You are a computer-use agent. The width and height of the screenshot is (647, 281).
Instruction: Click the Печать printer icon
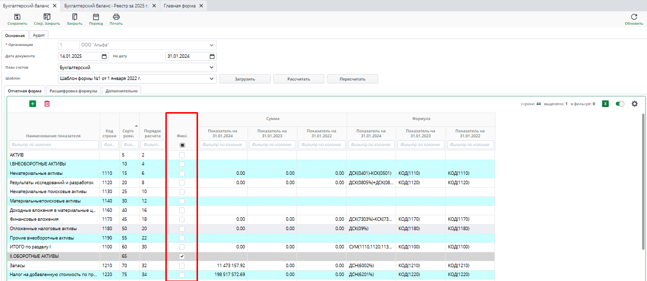tap(116, 17)
